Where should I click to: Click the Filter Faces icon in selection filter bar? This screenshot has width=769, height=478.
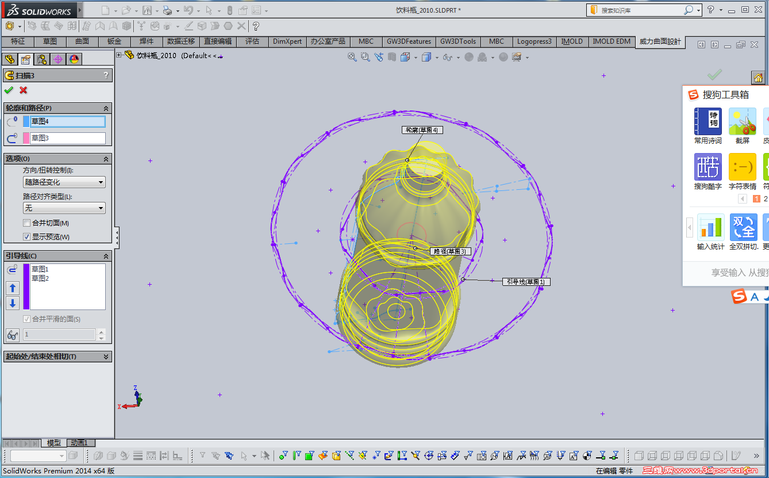click(310, 456)
